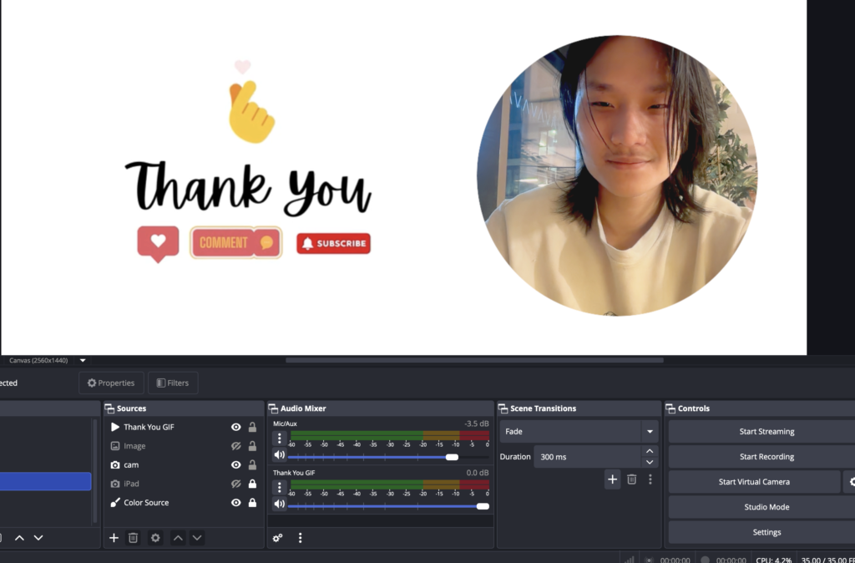Screen dimensions: 855x563
Task: Hide the Thank You GIF source
Action: (x=236, y=427)
